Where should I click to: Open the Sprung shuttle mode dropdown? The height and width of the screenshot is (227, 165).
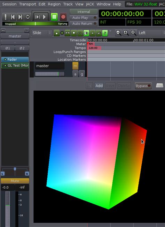click(x=63, y=24)
